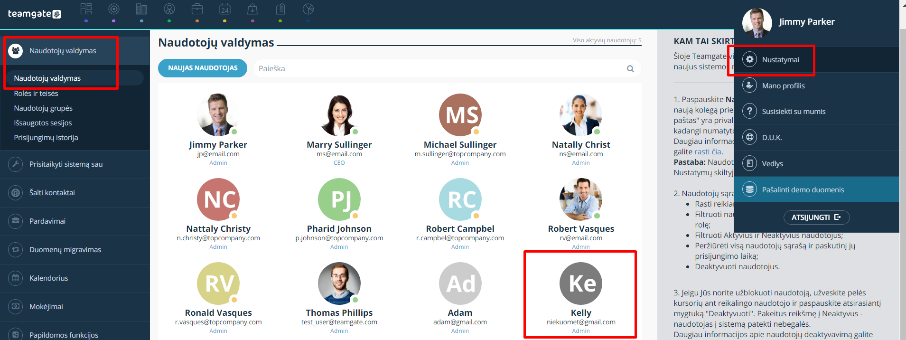This screenshot has height=340, width=906.
Task: Open the files paperclip icon
Action: (x=280, y=9)
